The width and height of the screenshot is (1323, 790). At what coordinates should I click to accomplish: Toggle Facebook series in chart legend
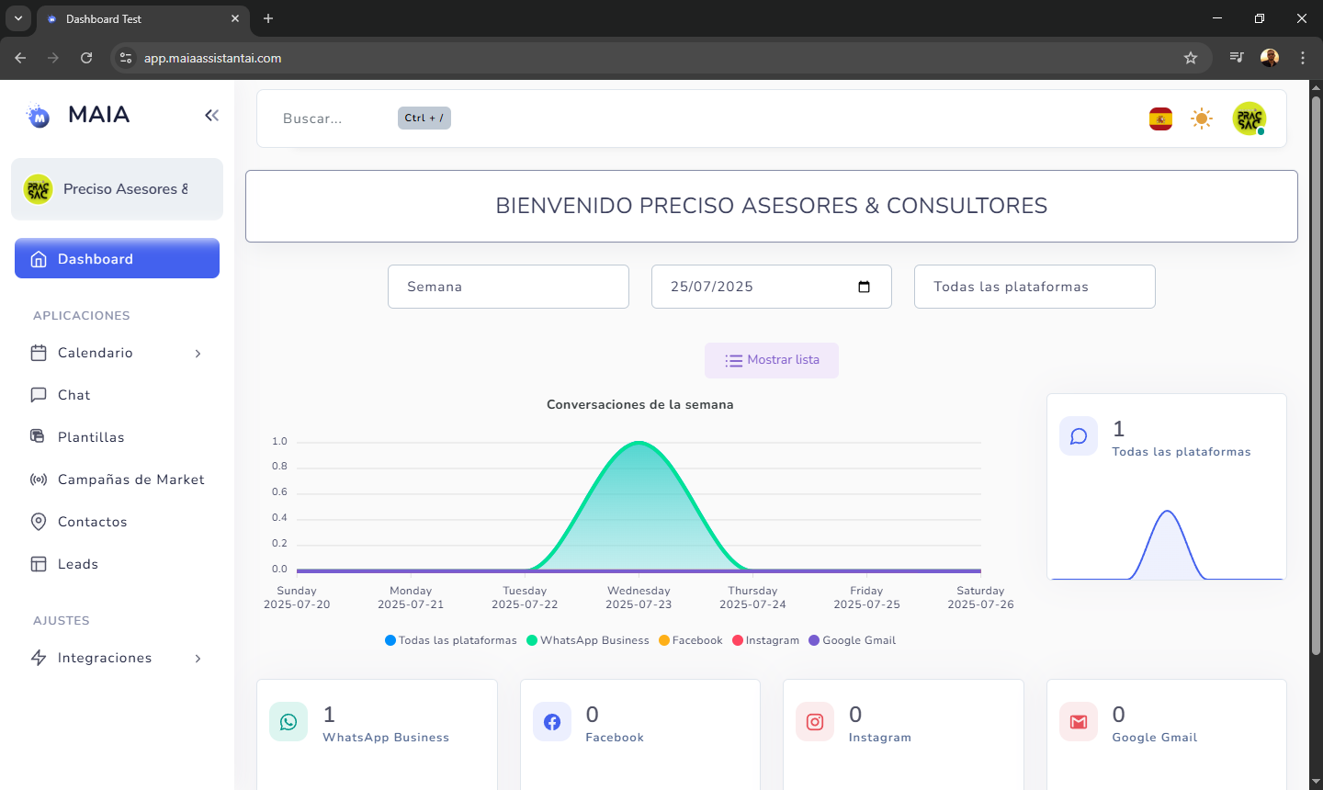tap(691, 640)
